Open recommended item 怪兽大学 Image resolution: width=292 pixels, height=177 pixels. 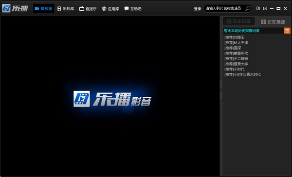[236, 64]
